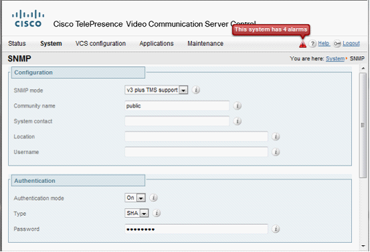
Task: Open info icon for Community name
Action: pyautogui.click(x=238, y=106)
